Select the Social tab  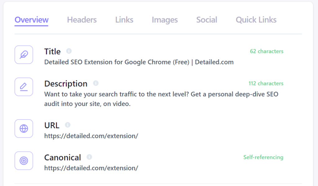point(207,20)
